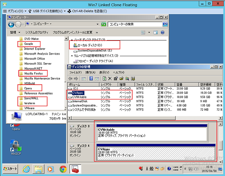Click the red toolbox taskbar icon
The image size is (225, 176).
pyautogui.click(x=75, y=169)
